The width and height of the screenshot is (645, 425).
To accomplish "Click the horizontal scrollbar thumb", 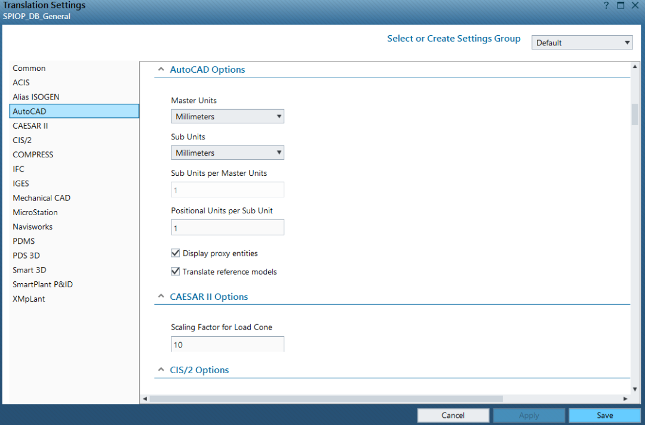I will (326, 398).
